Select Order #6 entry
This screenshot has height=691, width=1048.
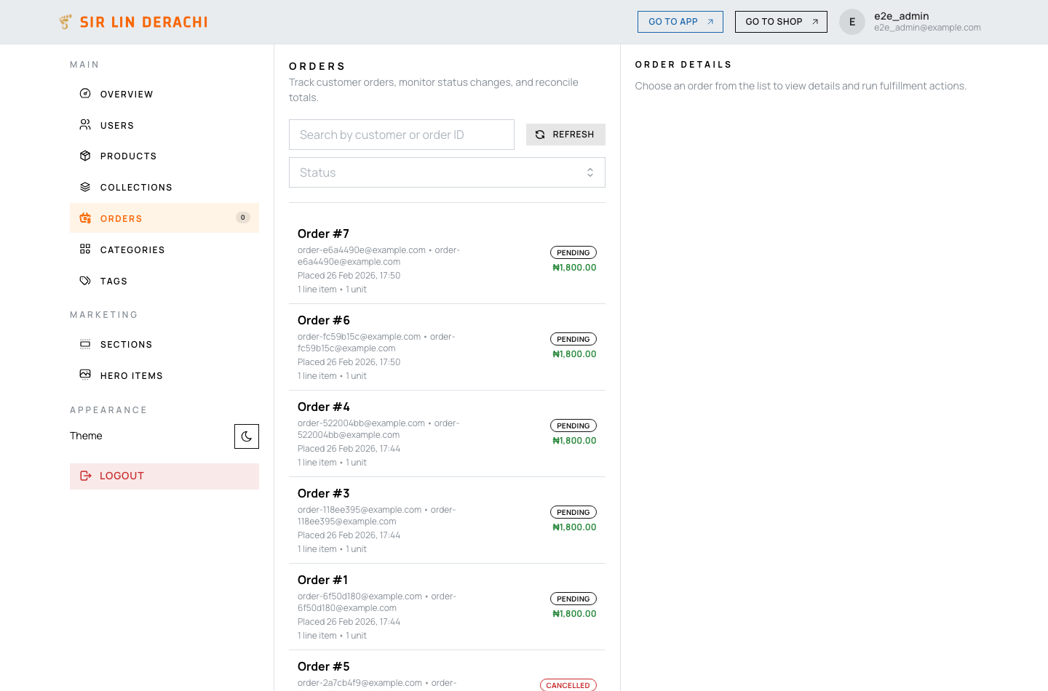447,347
